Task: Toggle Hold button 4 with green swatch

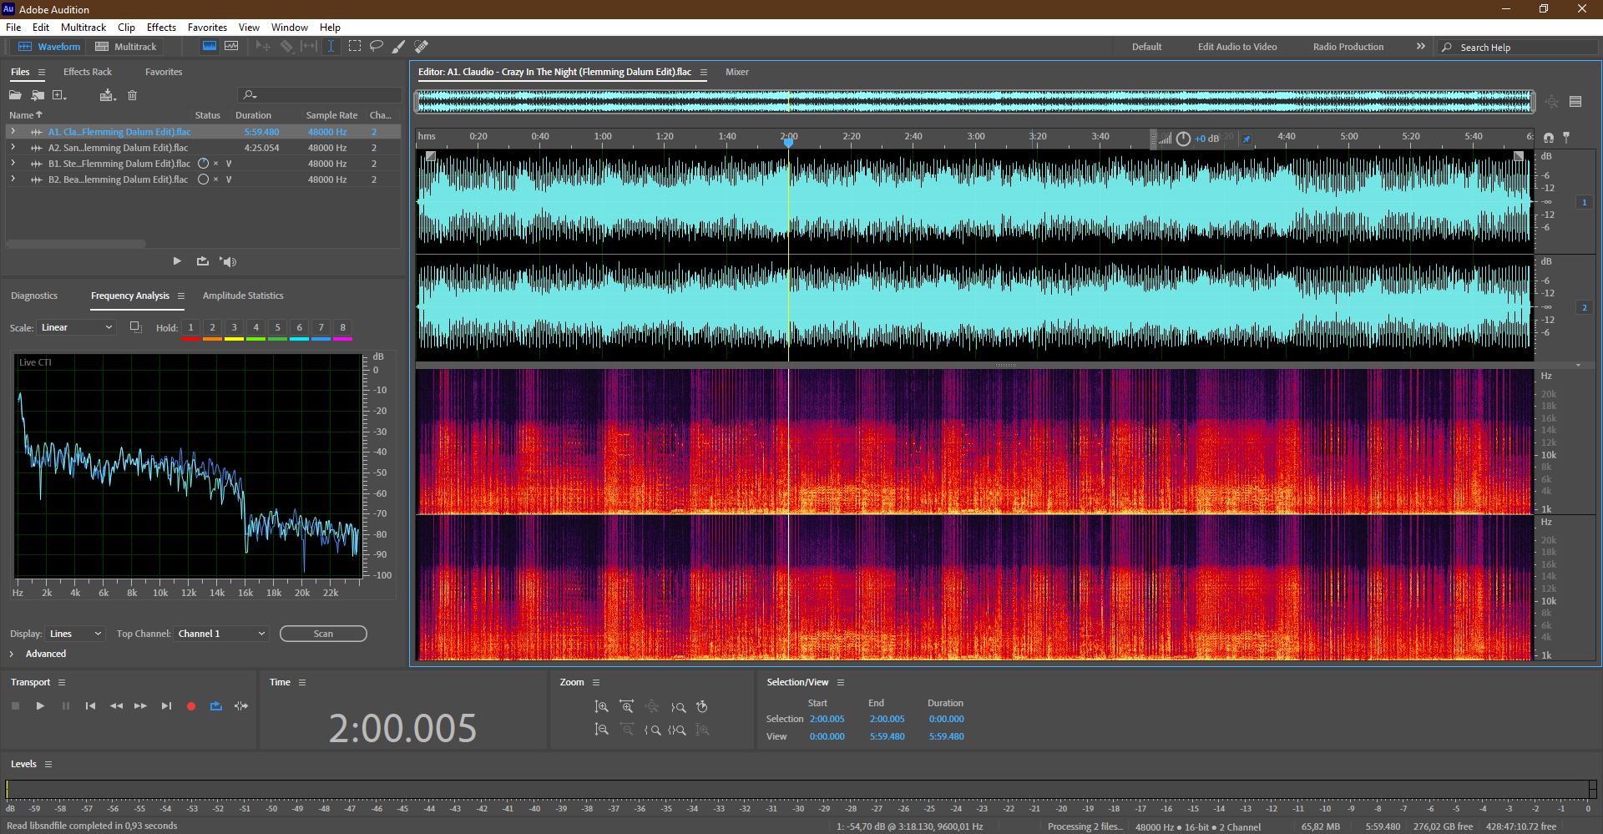Action: [x=256, y=329]
